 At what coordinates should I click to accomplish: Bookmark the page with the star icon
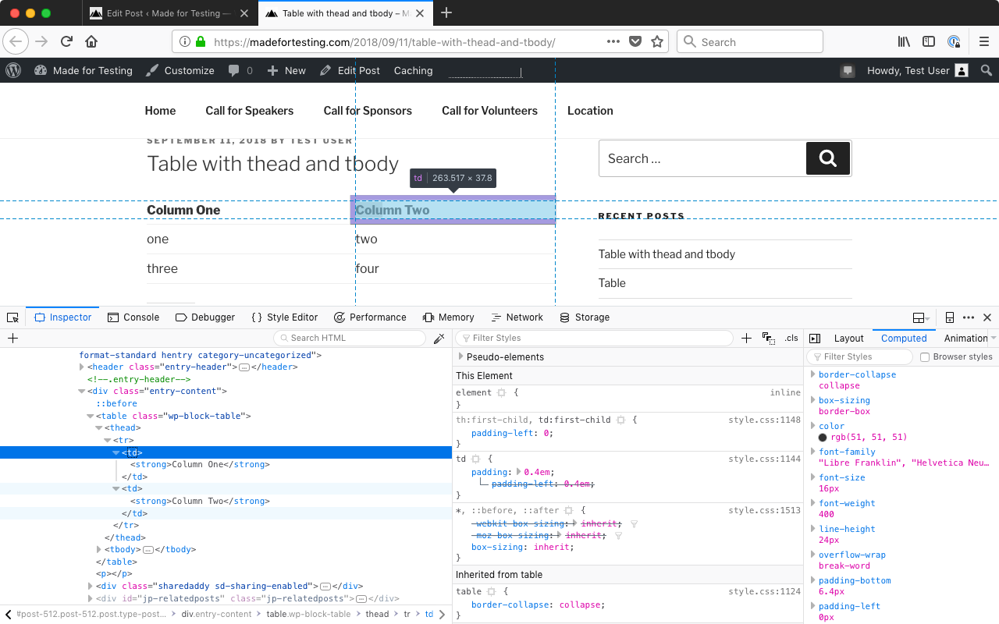pyautogui.click(x=657, y=41)
